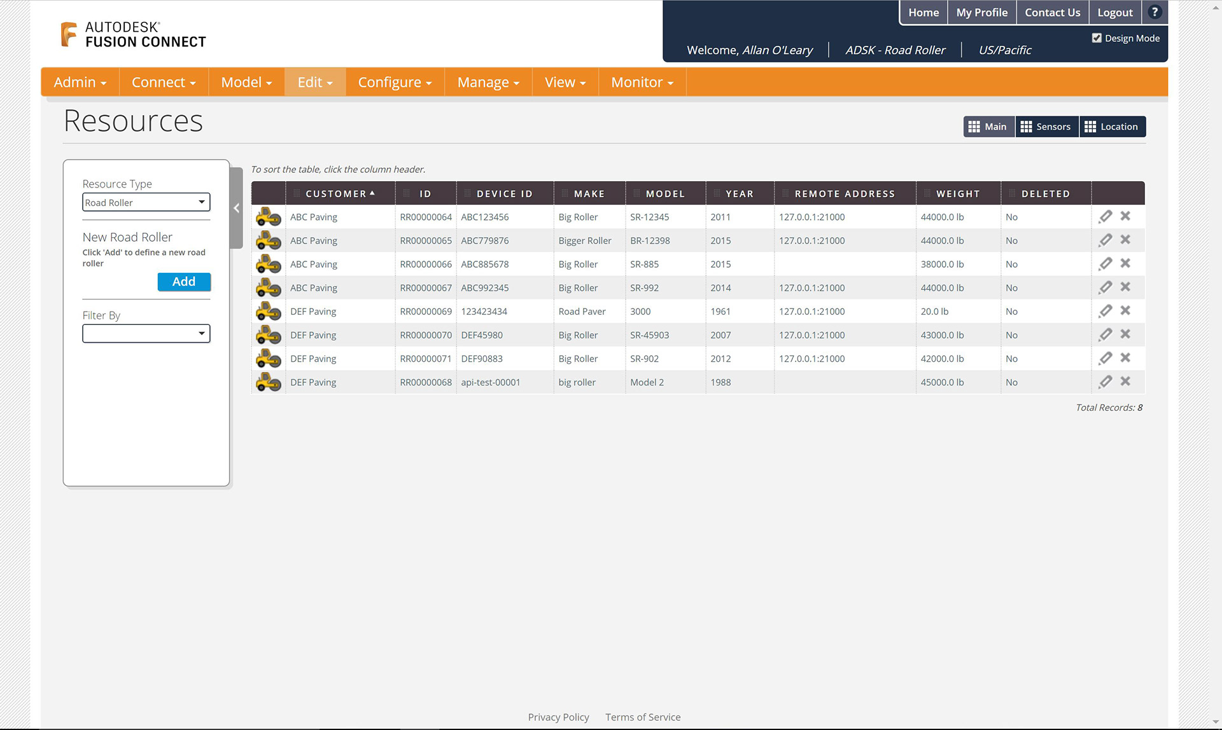Click edit pencil for DEF90883 row

(1106, 359)
